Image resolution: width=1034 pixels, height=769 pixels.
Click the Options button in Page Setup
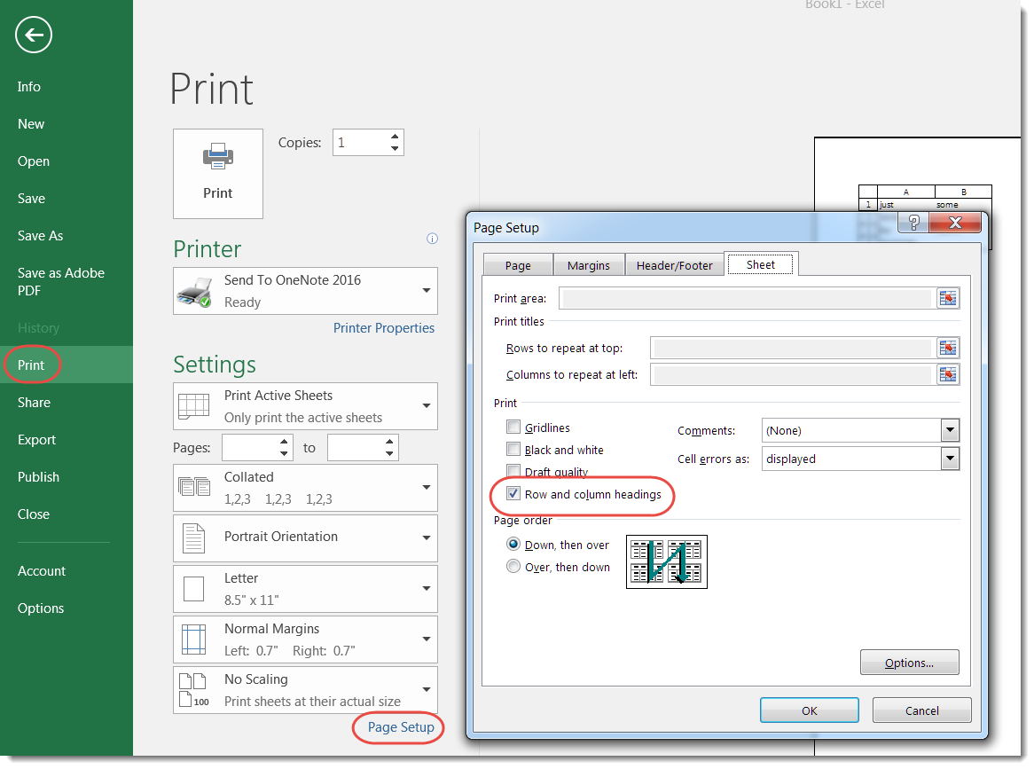[x=909, y=662]
